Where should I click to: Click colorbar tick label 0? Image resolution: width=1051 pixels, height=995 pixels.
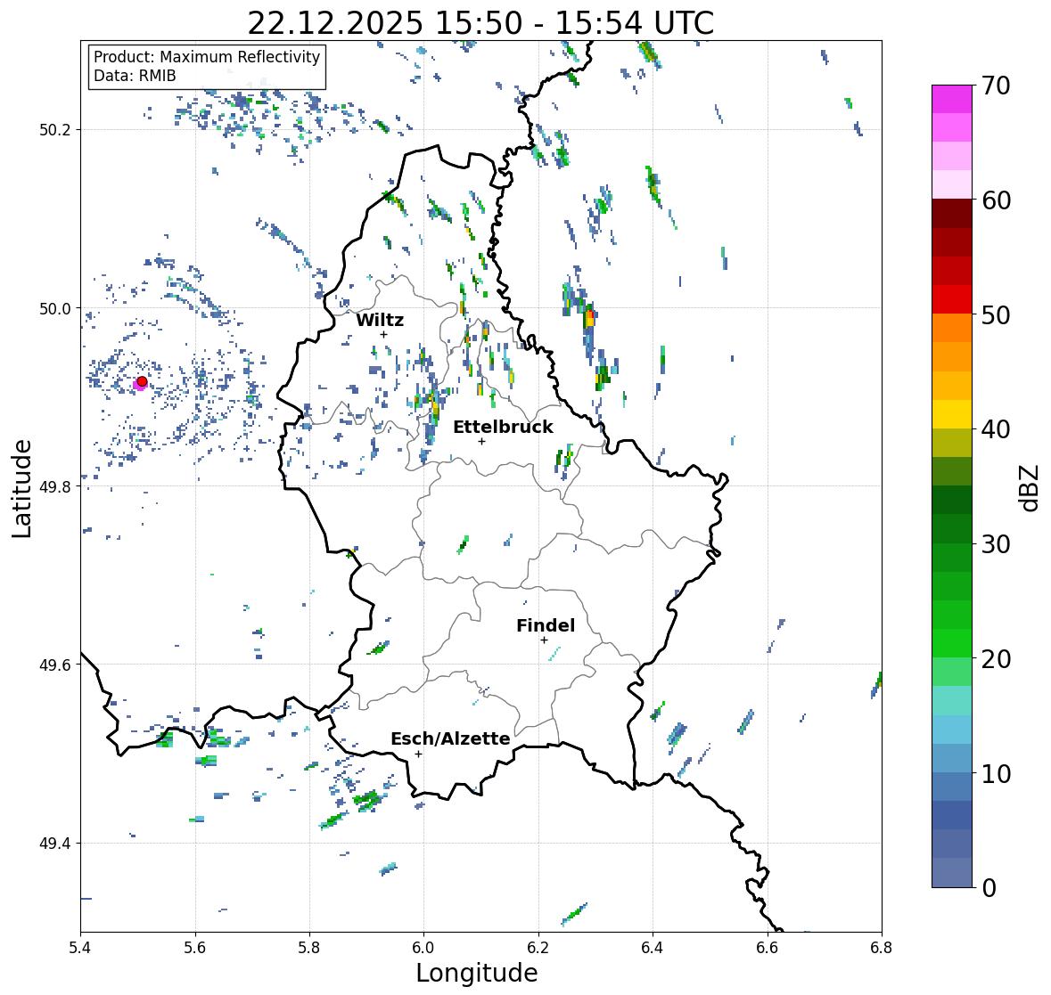pyautogui.click(x=989, y=888)
